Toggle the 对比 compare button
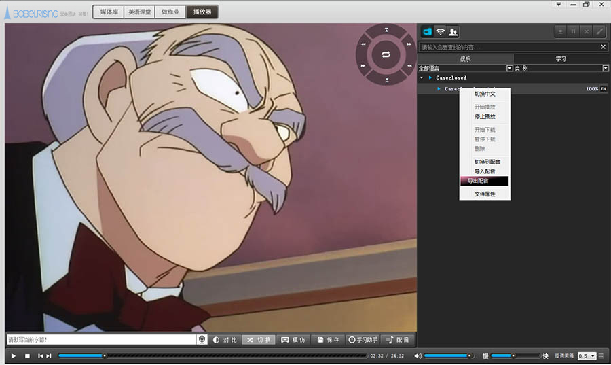Viewport: 611px width, 365px height. (x=225, y=340)
